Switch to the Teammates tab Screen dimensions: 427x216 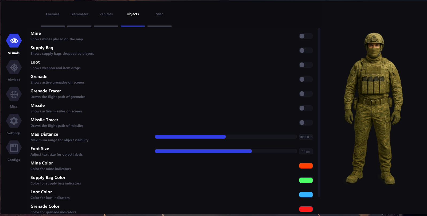click(79, 14)
